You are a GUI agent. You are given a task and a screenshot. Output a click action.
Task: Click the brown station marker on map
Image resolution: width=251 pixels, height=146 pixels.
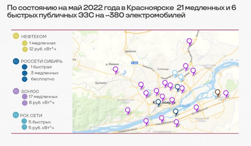click(x=217, y=93)
